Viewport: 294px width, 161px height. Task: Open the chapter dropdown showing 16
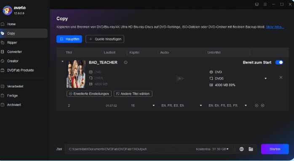click(154, 106)
